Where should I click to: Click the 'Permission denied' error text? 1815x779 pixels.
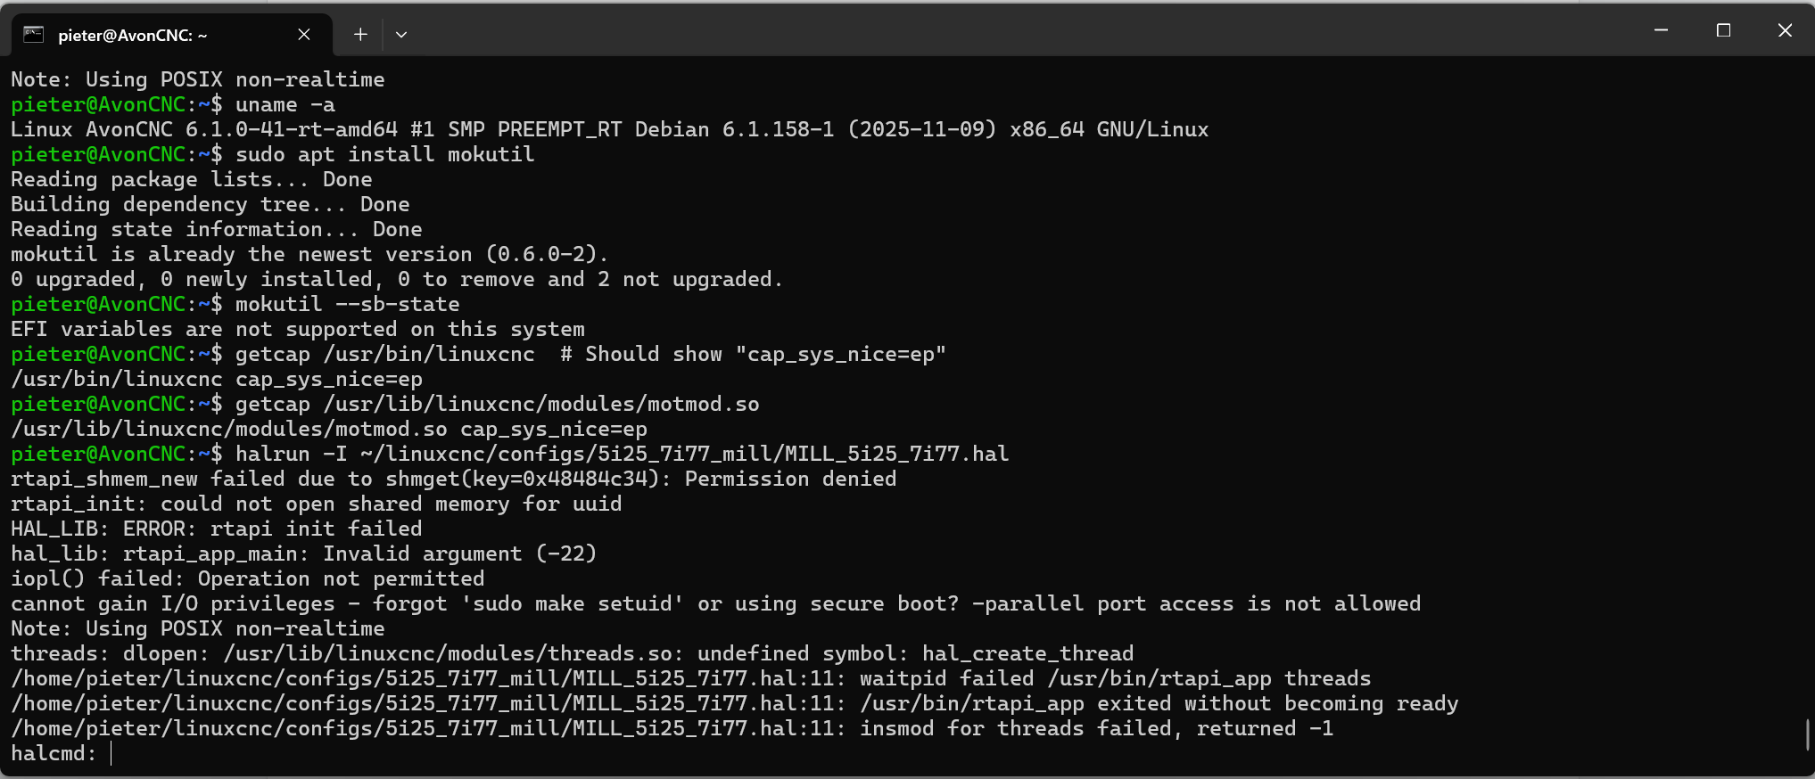point(790,480)
